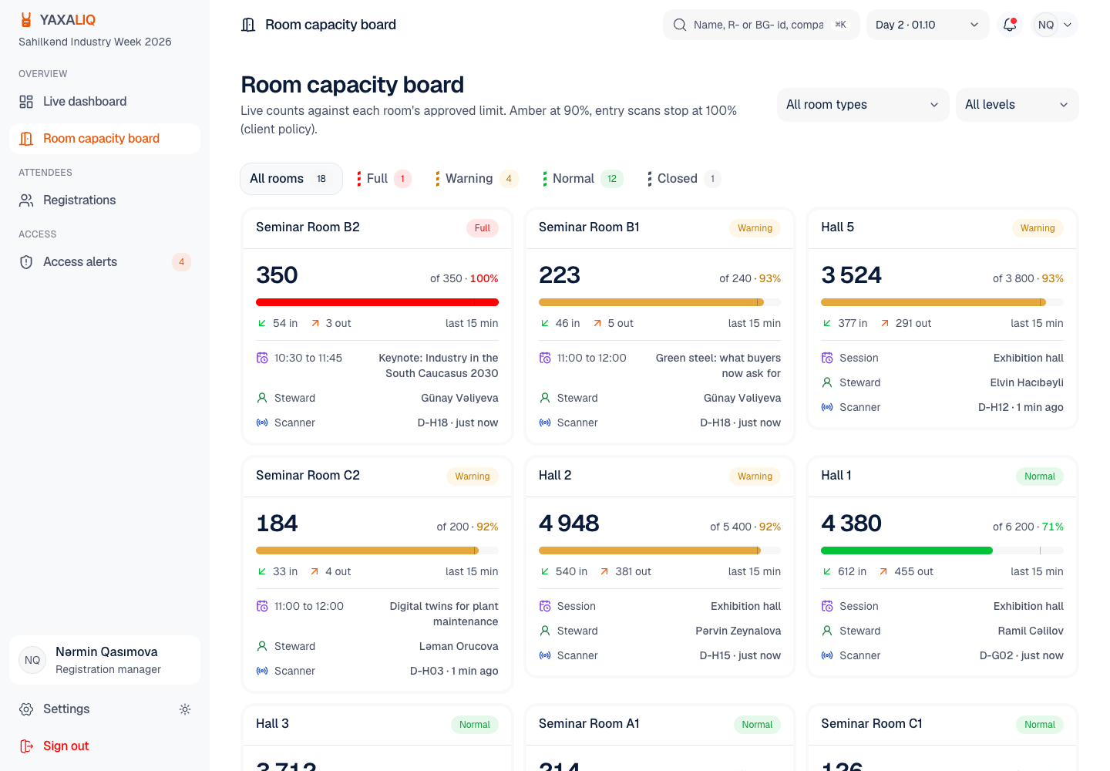Screen dimensions: 1110x771
Task: Click Hall 1 green capacity bar
Action: pyautogui.click(x=942, y=550)
